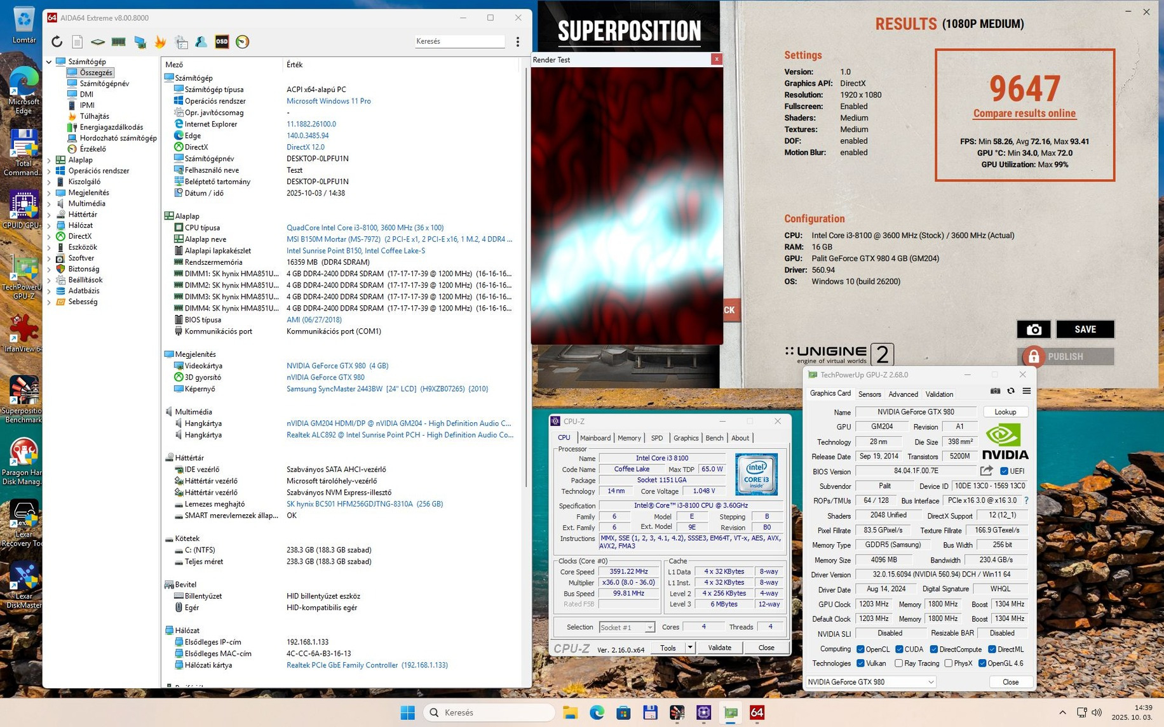Screen dimensions: 1164x727
Task: Open the OSD panel icon in AIDA64
Action: [x=222, y=42]
